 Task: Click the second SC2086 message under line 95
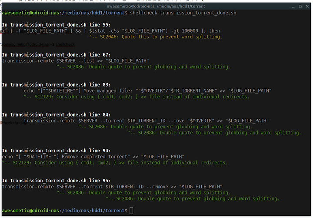(193, 198)
